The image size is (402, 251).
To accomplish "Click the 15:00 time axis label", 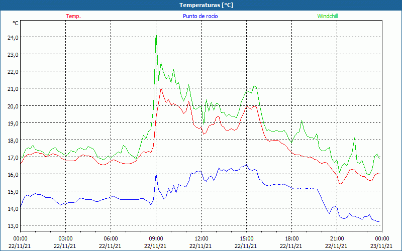I will 247,238.
